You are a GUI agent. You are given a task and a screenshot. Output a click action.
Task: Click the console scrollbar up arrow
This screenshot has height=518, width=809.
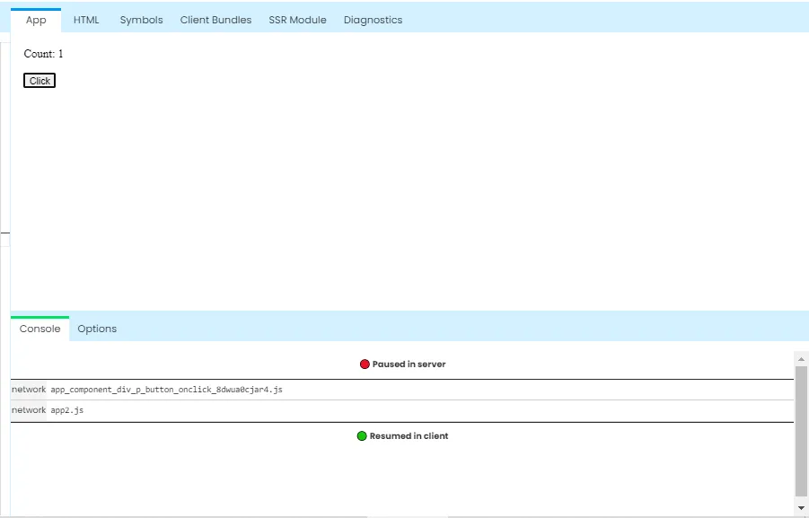(801, 359)
